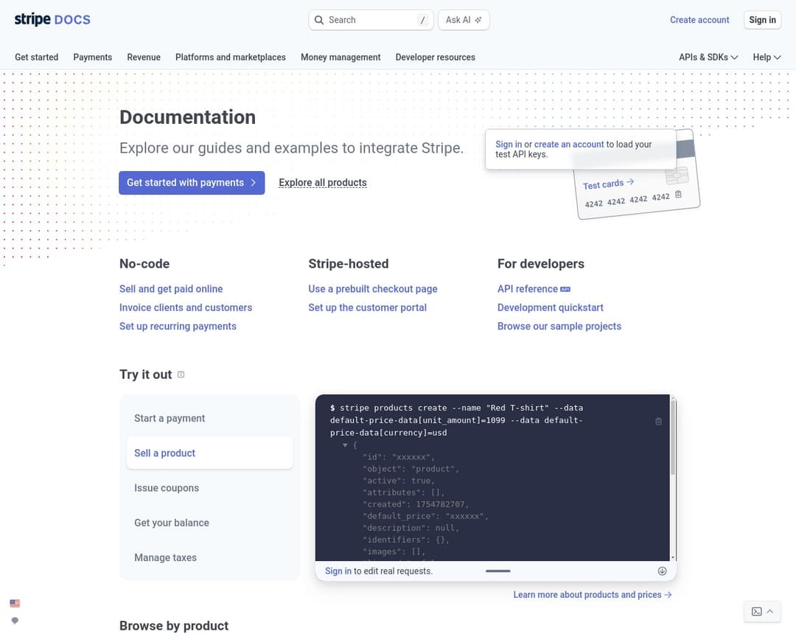Select the Start a payment tab
796x637 pixels.
pos(209,418)
